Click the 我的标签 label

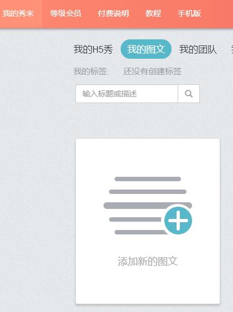click(x=91, y=71)
